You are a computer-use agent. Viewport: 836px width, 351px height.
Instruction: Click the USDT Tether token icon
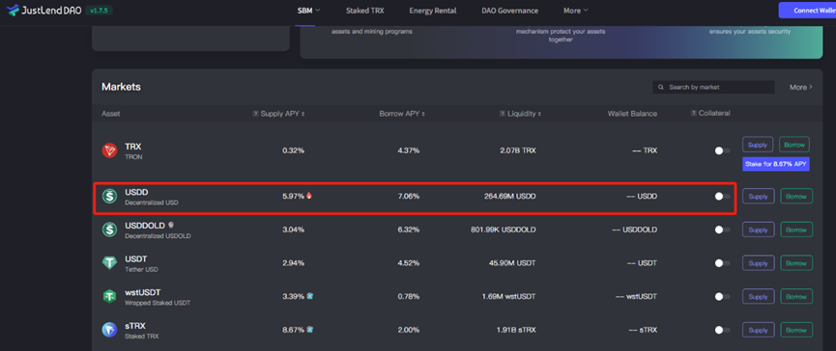pos(109,263)
